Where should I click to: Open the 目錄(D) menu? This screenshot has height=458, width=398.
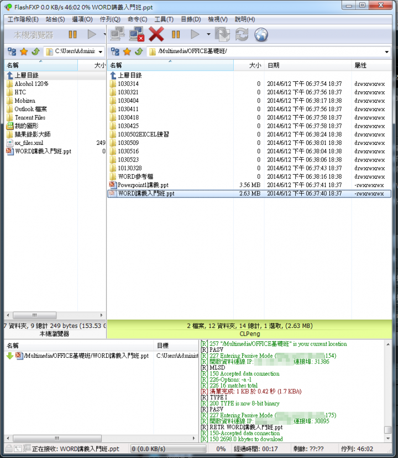[191, 19]
